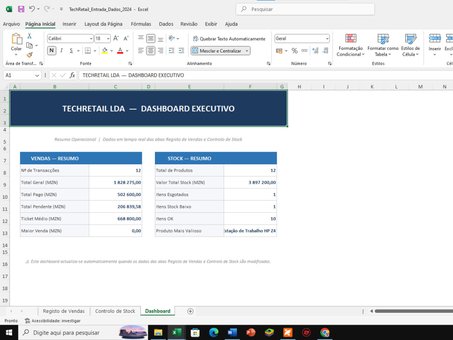Viewport: 453px width, 340px height.
Task: Open Formatação Condicional menu
Action: (351, 45)
